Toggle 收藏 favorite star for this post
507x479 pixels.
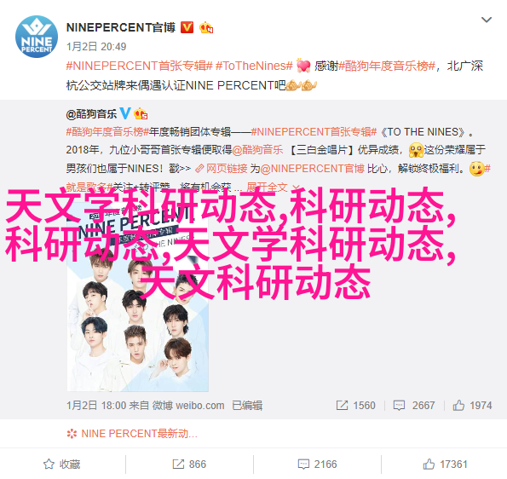point(61,465)
